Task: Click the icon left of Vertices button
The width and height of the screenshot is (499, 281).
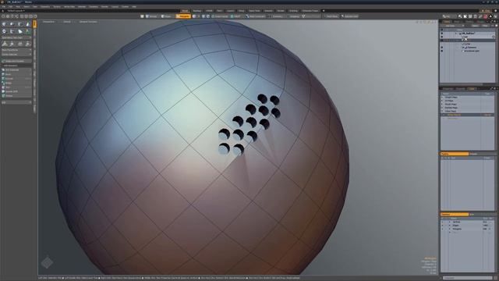Action: point(142,16)
